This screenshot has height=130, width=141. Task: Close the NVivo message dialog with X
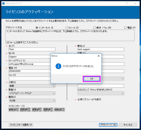99,56
